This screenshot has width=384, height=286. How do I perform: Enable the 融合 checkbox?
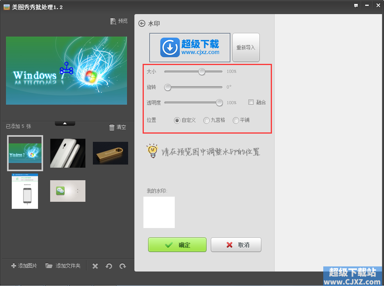pyautogui.click(x=251, y=102)
